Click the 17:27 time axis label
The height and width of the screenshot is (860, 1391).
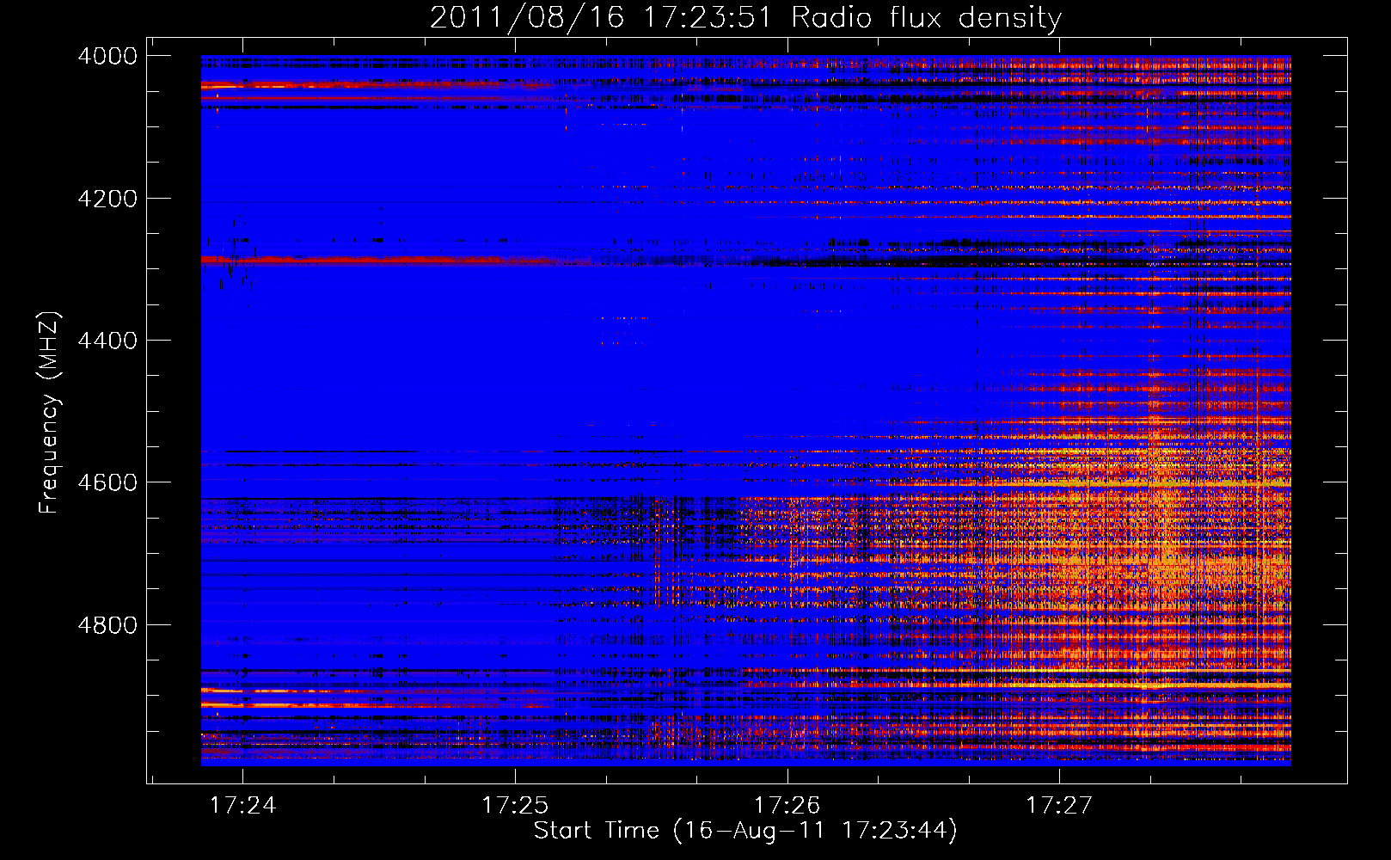[x=1059, y=805]
